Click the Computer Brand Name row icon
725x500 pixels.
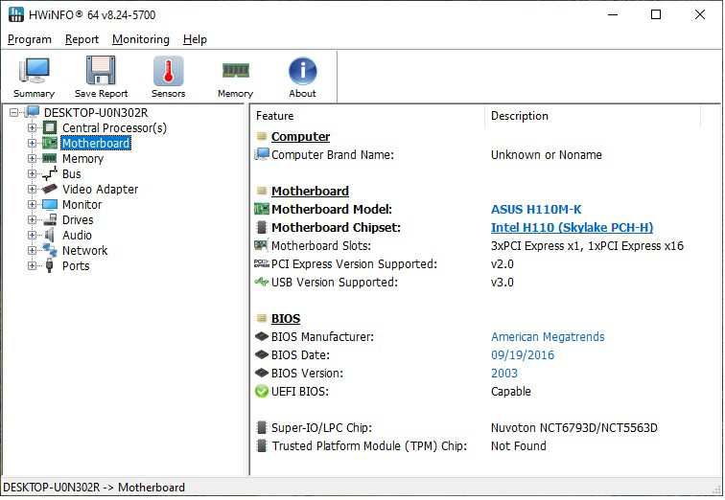262,154
